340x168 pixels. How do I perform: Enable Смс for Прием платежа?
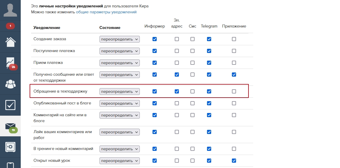coord(193,63)
